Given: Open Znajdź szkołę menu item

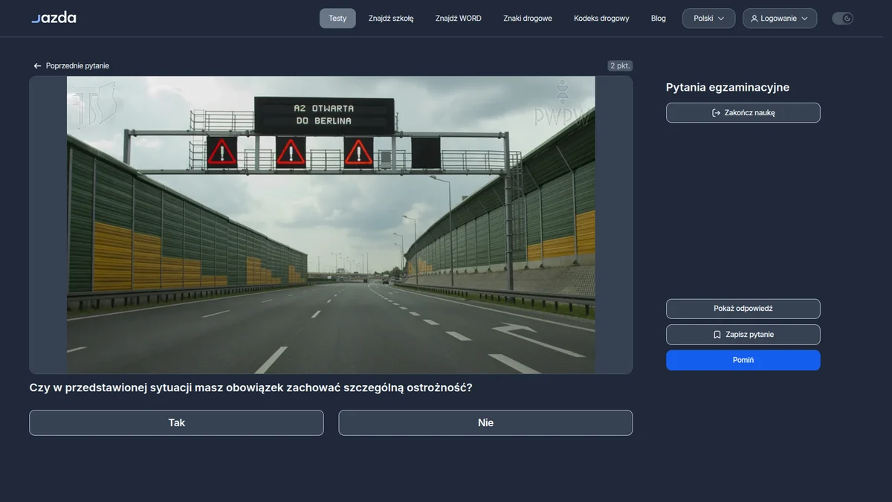Looking at the screenshot, I should [391, 19].
